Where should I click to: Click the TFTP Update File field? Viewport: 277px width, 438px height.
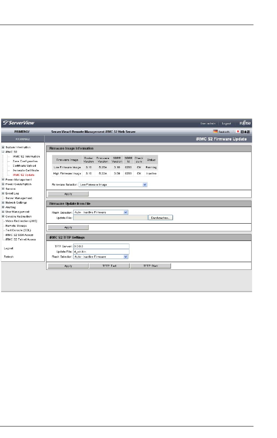pos(101,251)
